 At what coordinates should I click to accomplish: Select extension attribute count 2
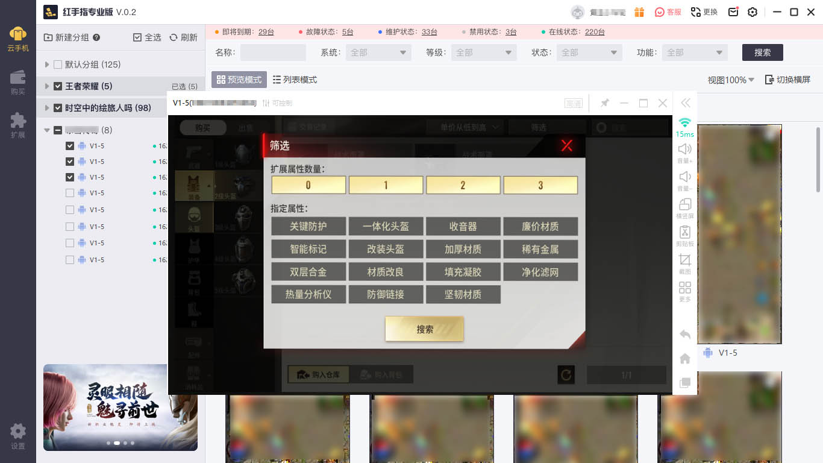tap(463, 185)
